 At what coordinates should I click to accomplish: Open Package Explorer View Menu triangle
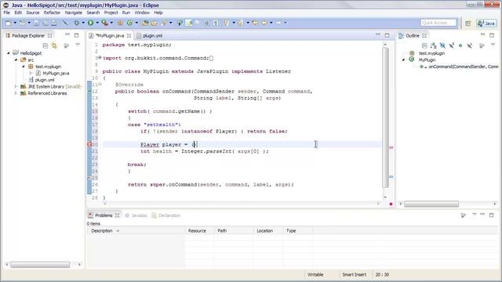click(x=78, y=45)
